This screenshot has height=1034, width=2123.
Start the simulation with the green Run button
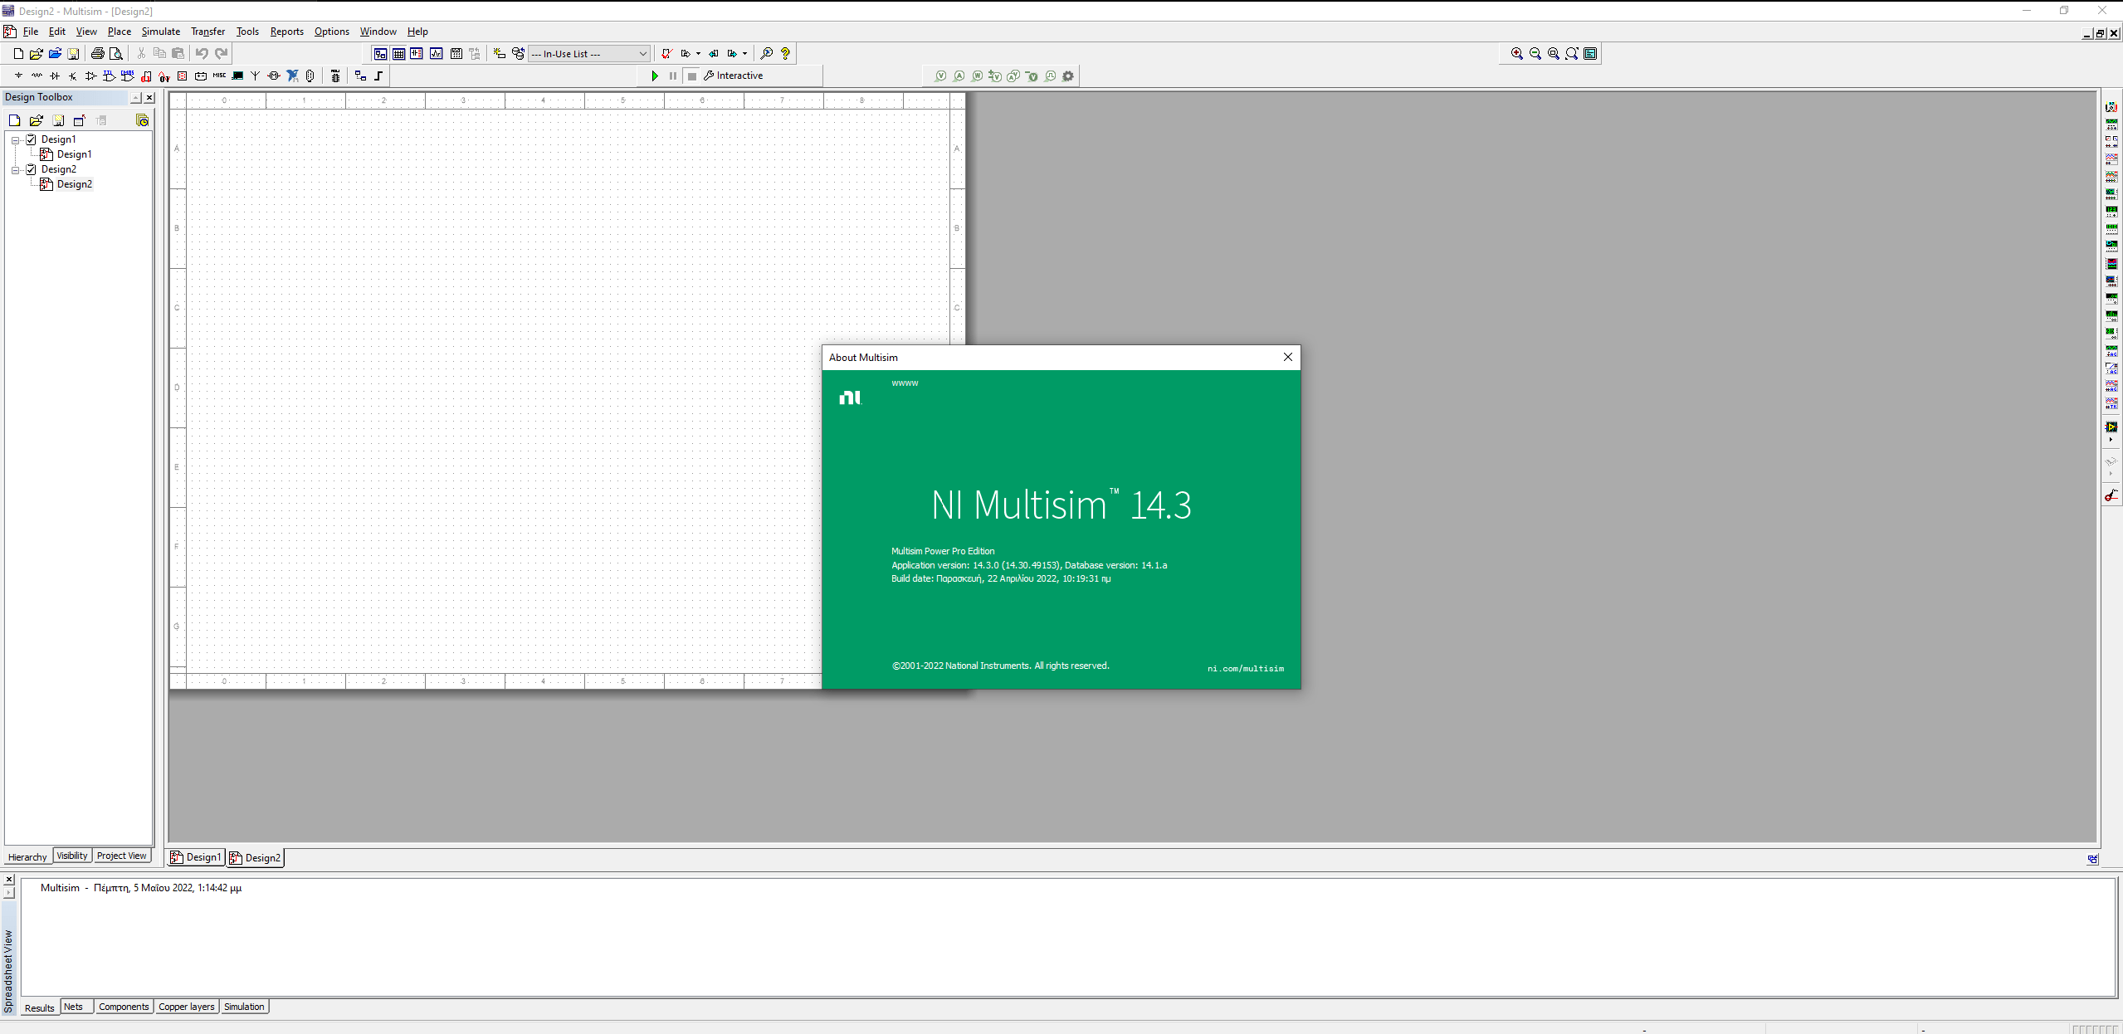(655, 76)
